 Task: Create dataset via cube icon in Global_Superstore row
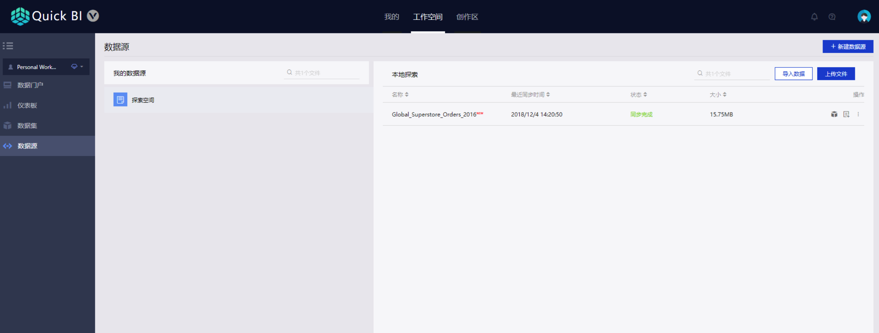[x=834, y=114]
